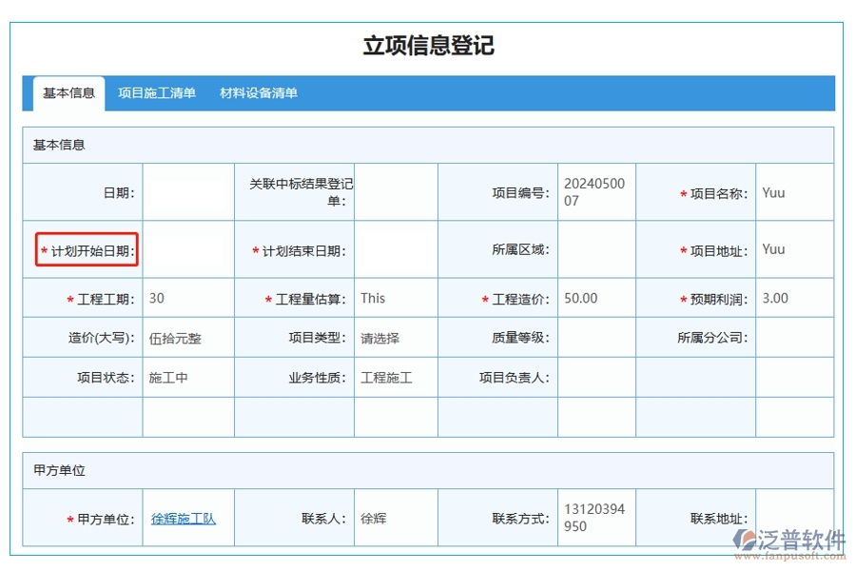Switch to the 项目施工清单 tab
The image size is (856, 571).
pyautogui.click(x=155, y=92)
